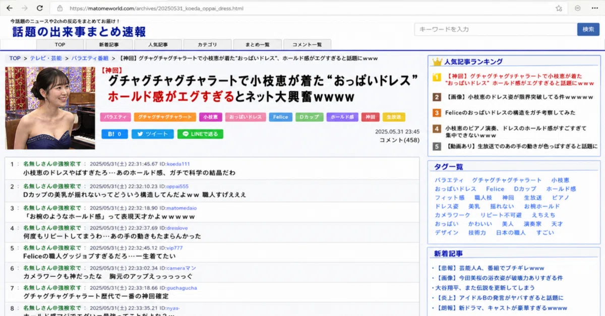
Task: Select the blue Felice tag badge
Action: (280, 117)
